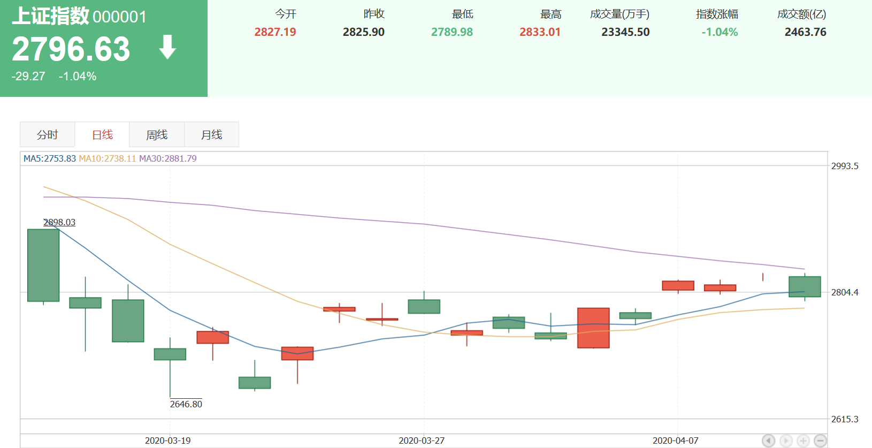Click the 2020-04-07 date axis label
The height and width of the screenshot is (448, 872).
tap(675, 441)
